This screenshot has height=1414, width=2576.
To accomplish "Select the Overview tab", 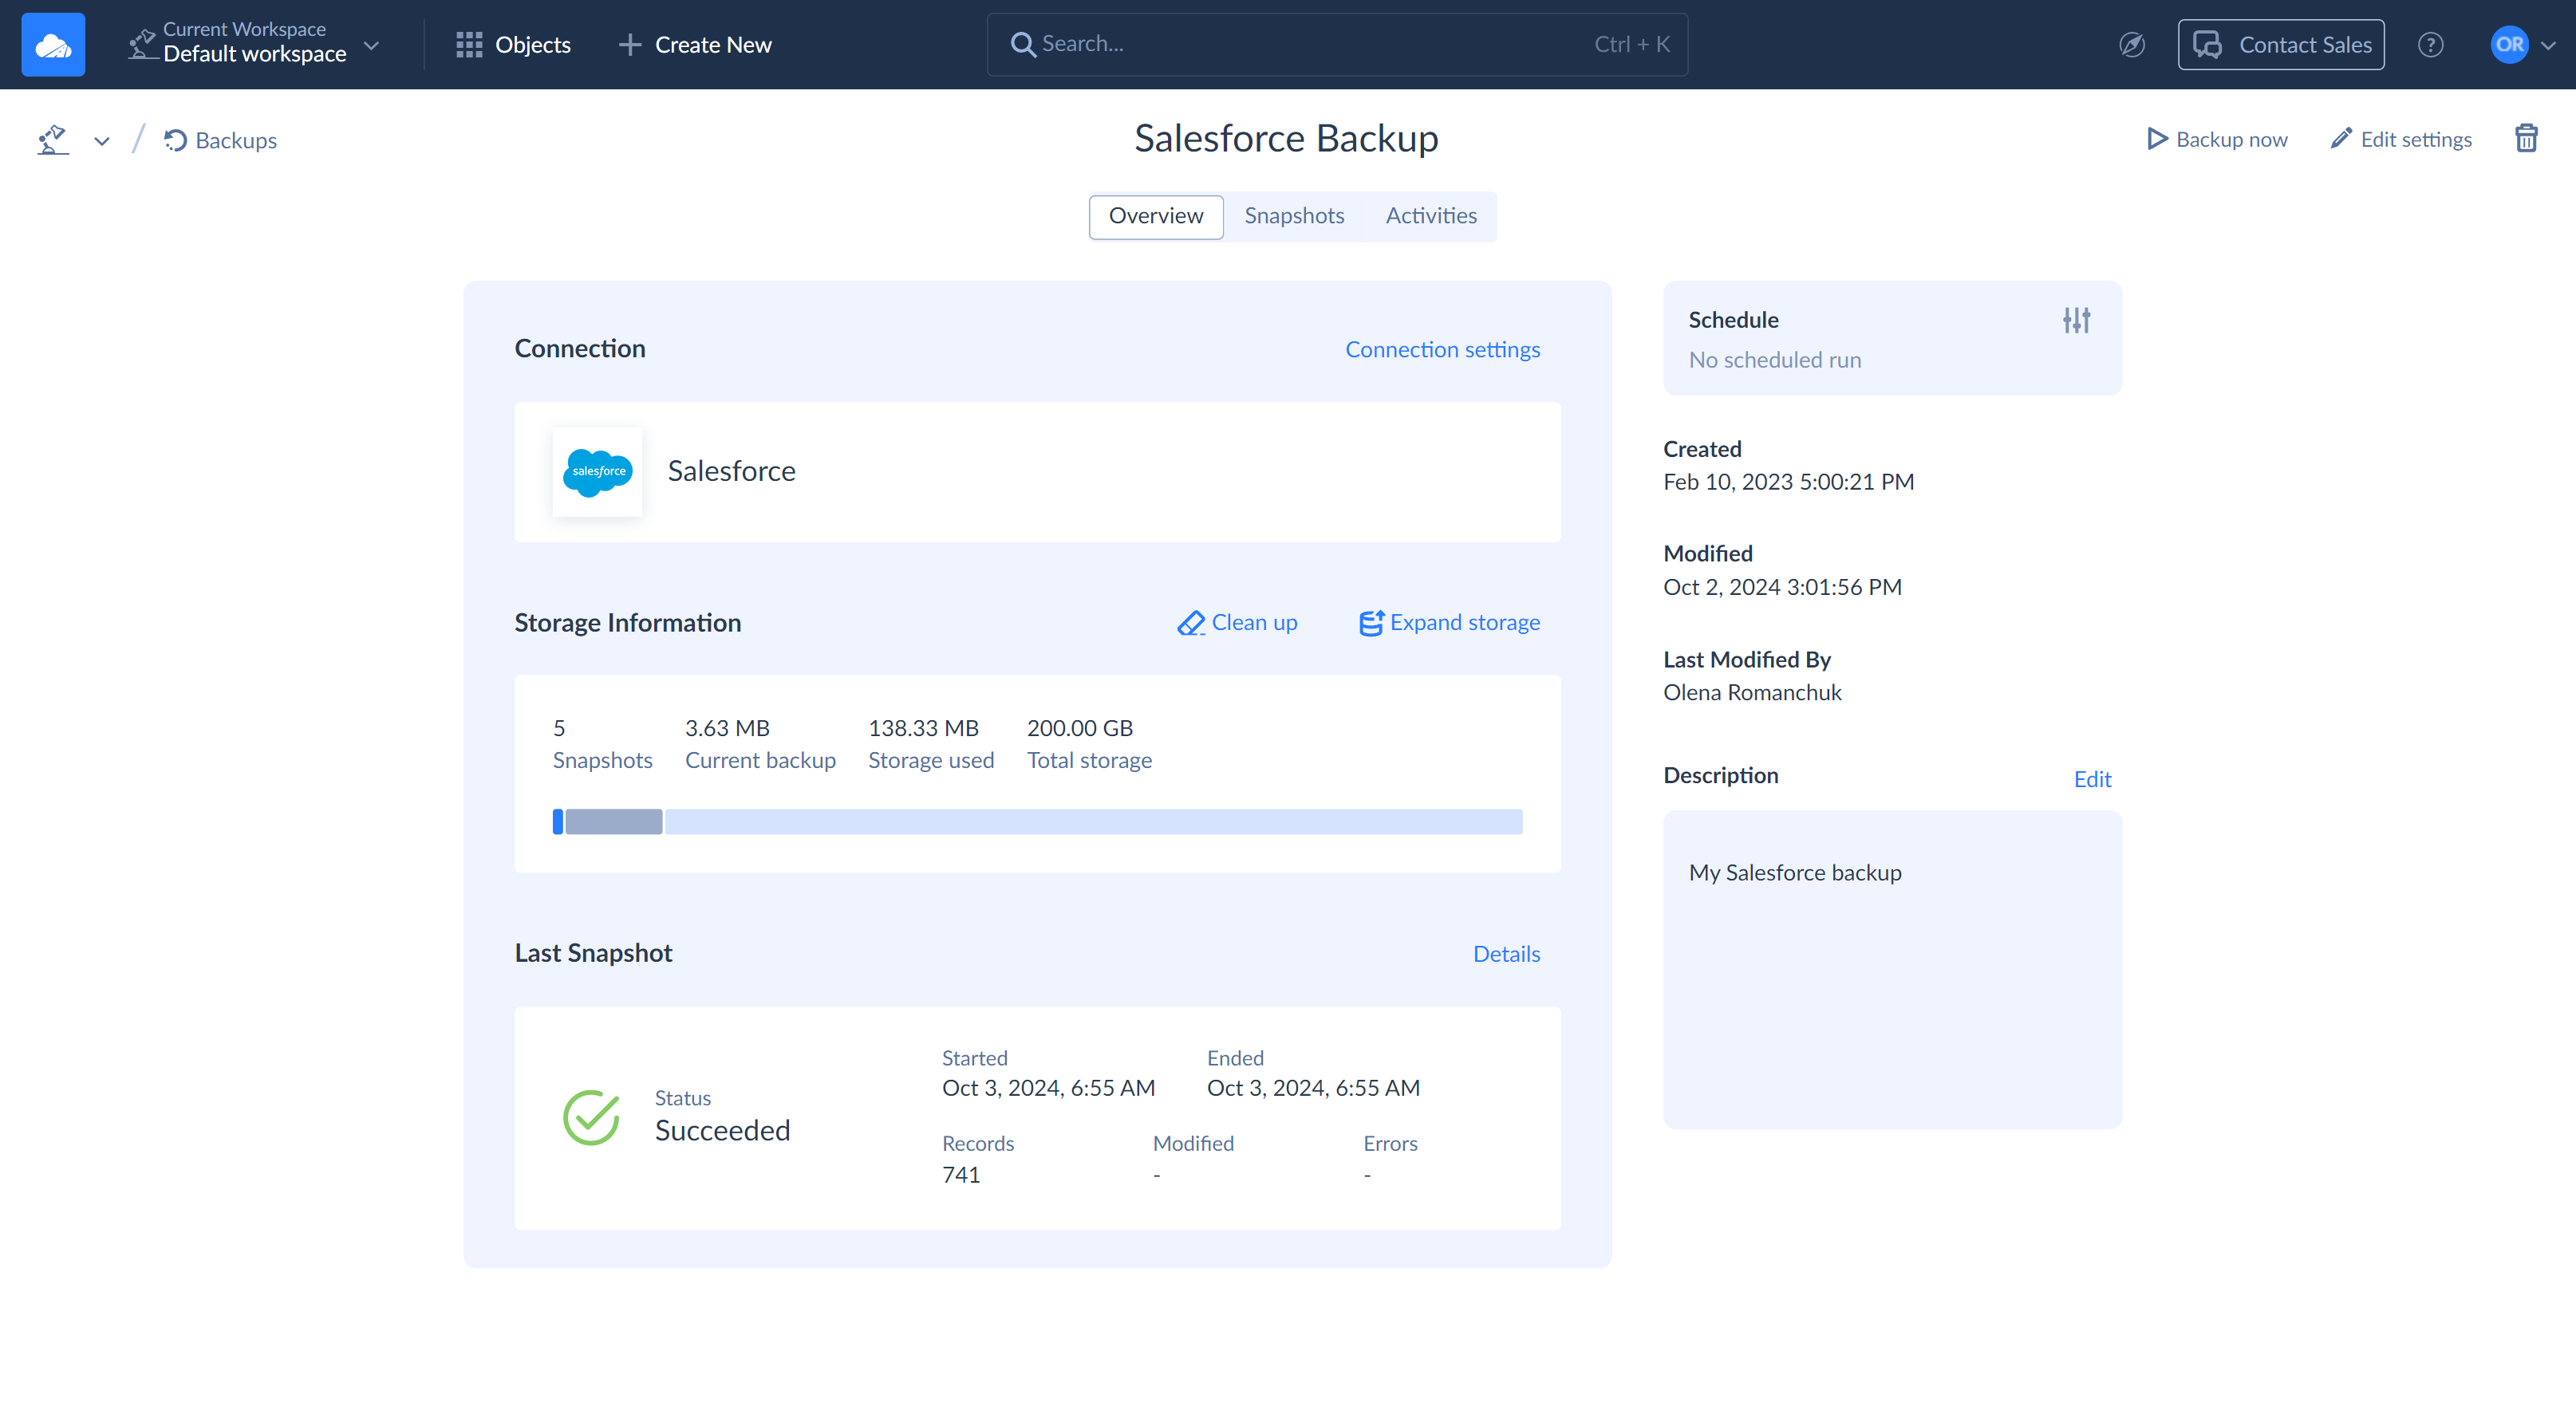I will tap(1155, 216).
